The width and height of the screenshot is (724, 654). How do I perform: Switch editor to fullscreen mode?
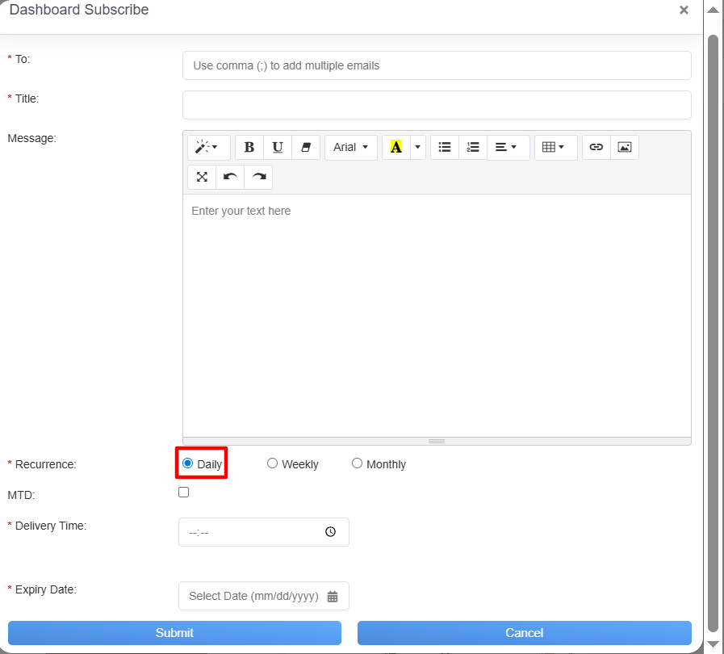[202, 177]
